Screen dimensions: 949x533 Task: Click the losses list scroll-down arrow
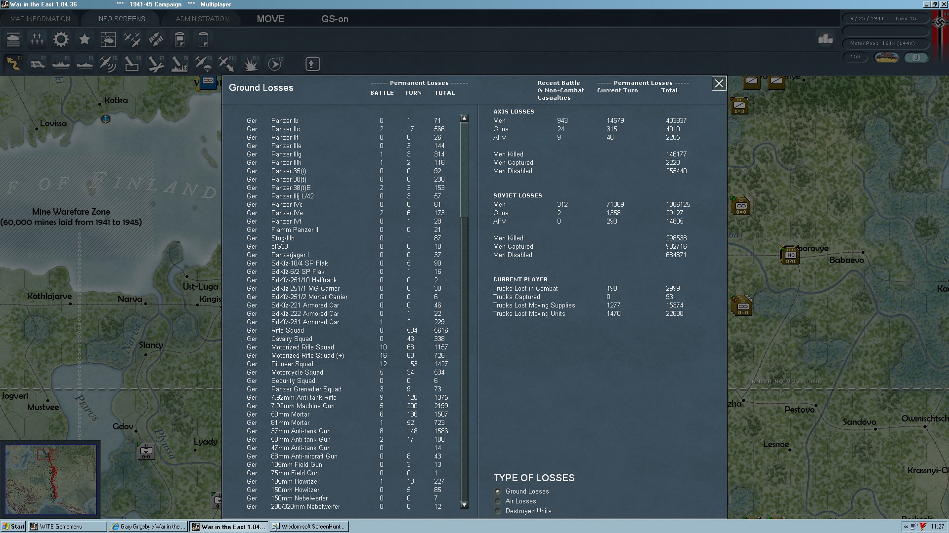click(x=464, y=505)
